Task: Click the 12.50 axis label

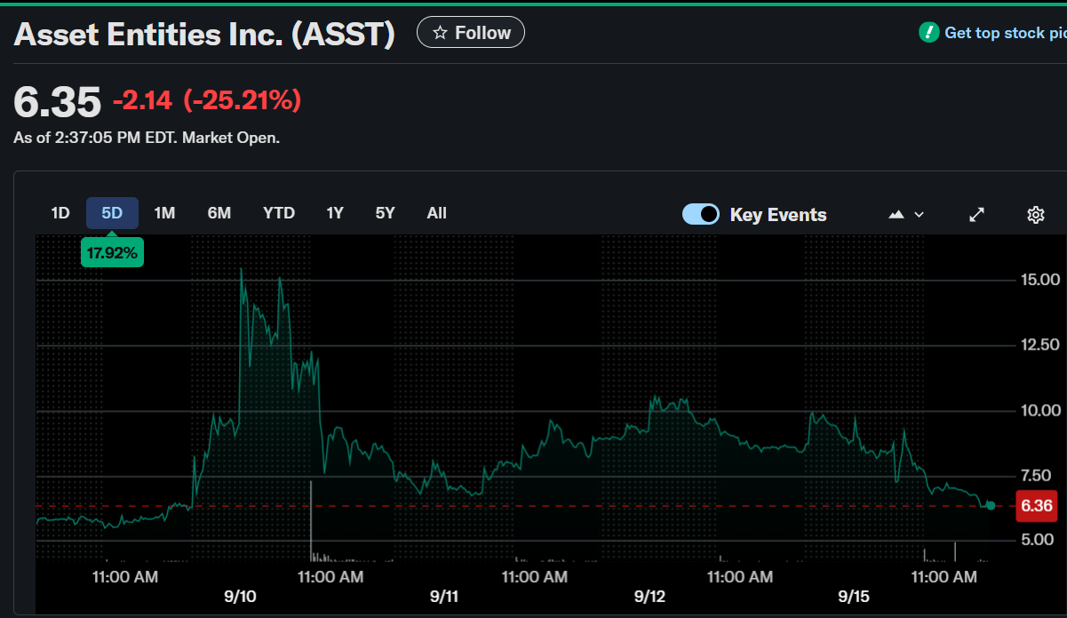Action: pyautogui.click(x=1039, y=345)
